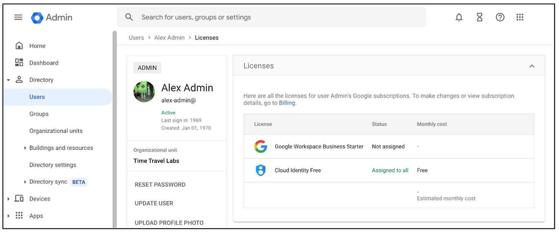Image resolution: width=559 pixels, height=232 pixels.
Task: Click UPLOAD PROFILE PHOTO
Action: tap(169, 223)
